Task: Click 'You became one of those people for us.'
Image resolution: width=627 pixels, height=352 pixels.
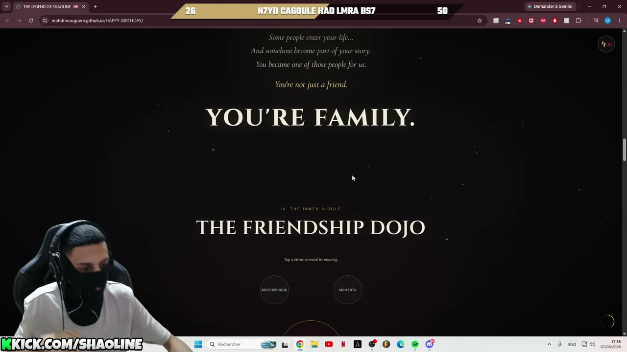Action: coord(311,65)
